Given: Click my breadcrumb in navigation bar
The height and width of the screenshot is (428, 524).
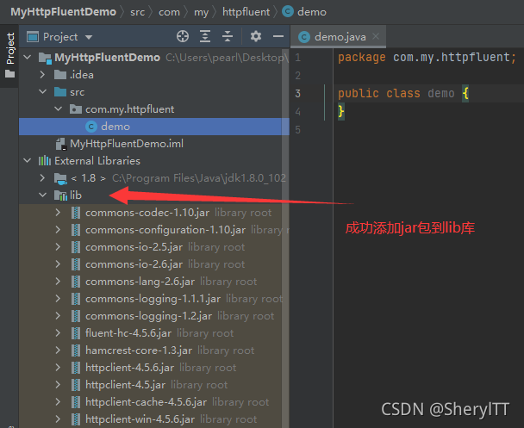Looking at the screenshot, I should coord(201,13).
